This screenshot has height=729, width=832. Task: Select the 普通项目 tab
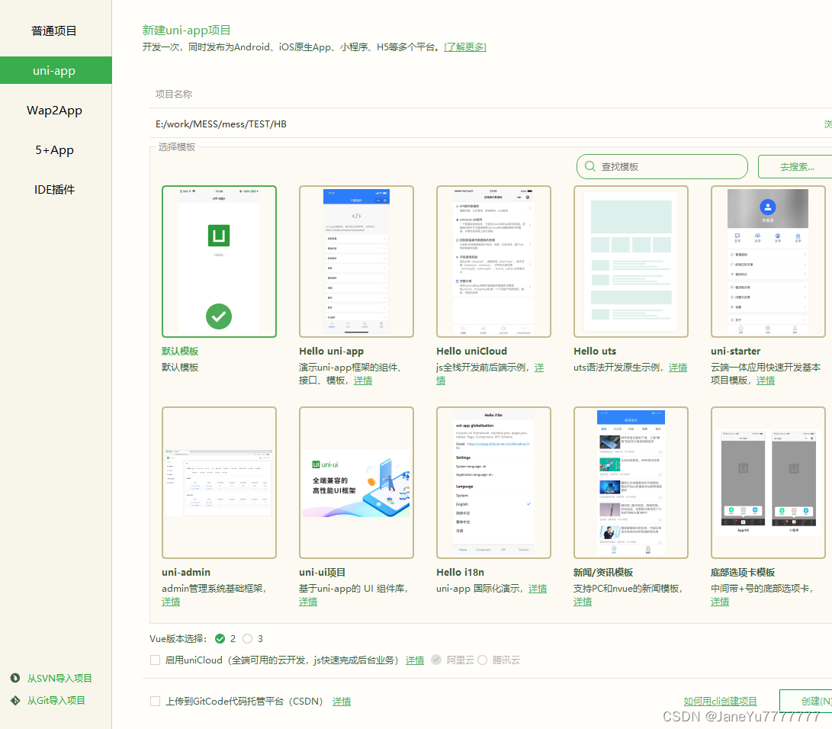[x=53, y=31]
